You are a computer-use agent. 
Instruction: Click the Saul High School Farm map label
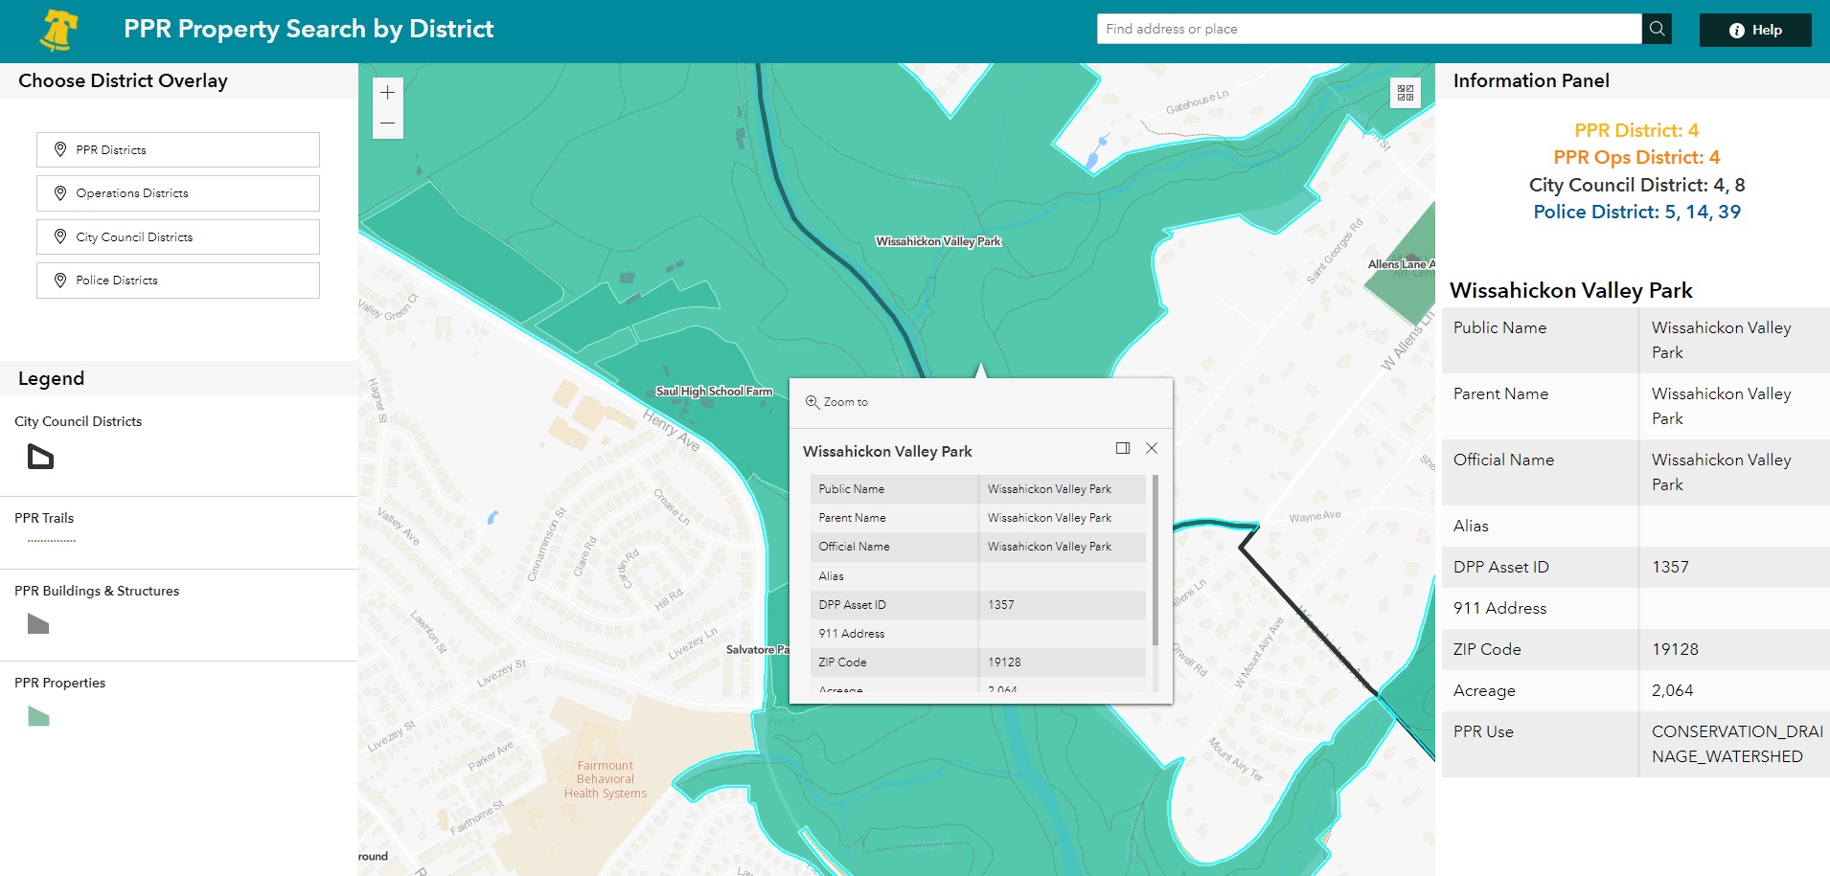click(x=714, y=392)
